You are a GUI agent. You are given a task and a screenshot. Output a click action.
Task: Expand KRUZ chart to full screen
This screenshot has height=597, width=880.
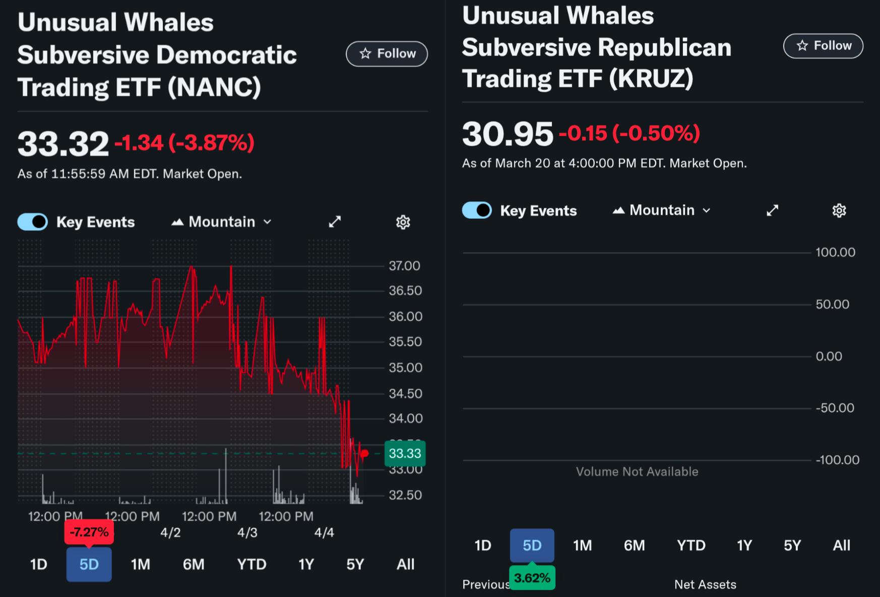(773, 210)
